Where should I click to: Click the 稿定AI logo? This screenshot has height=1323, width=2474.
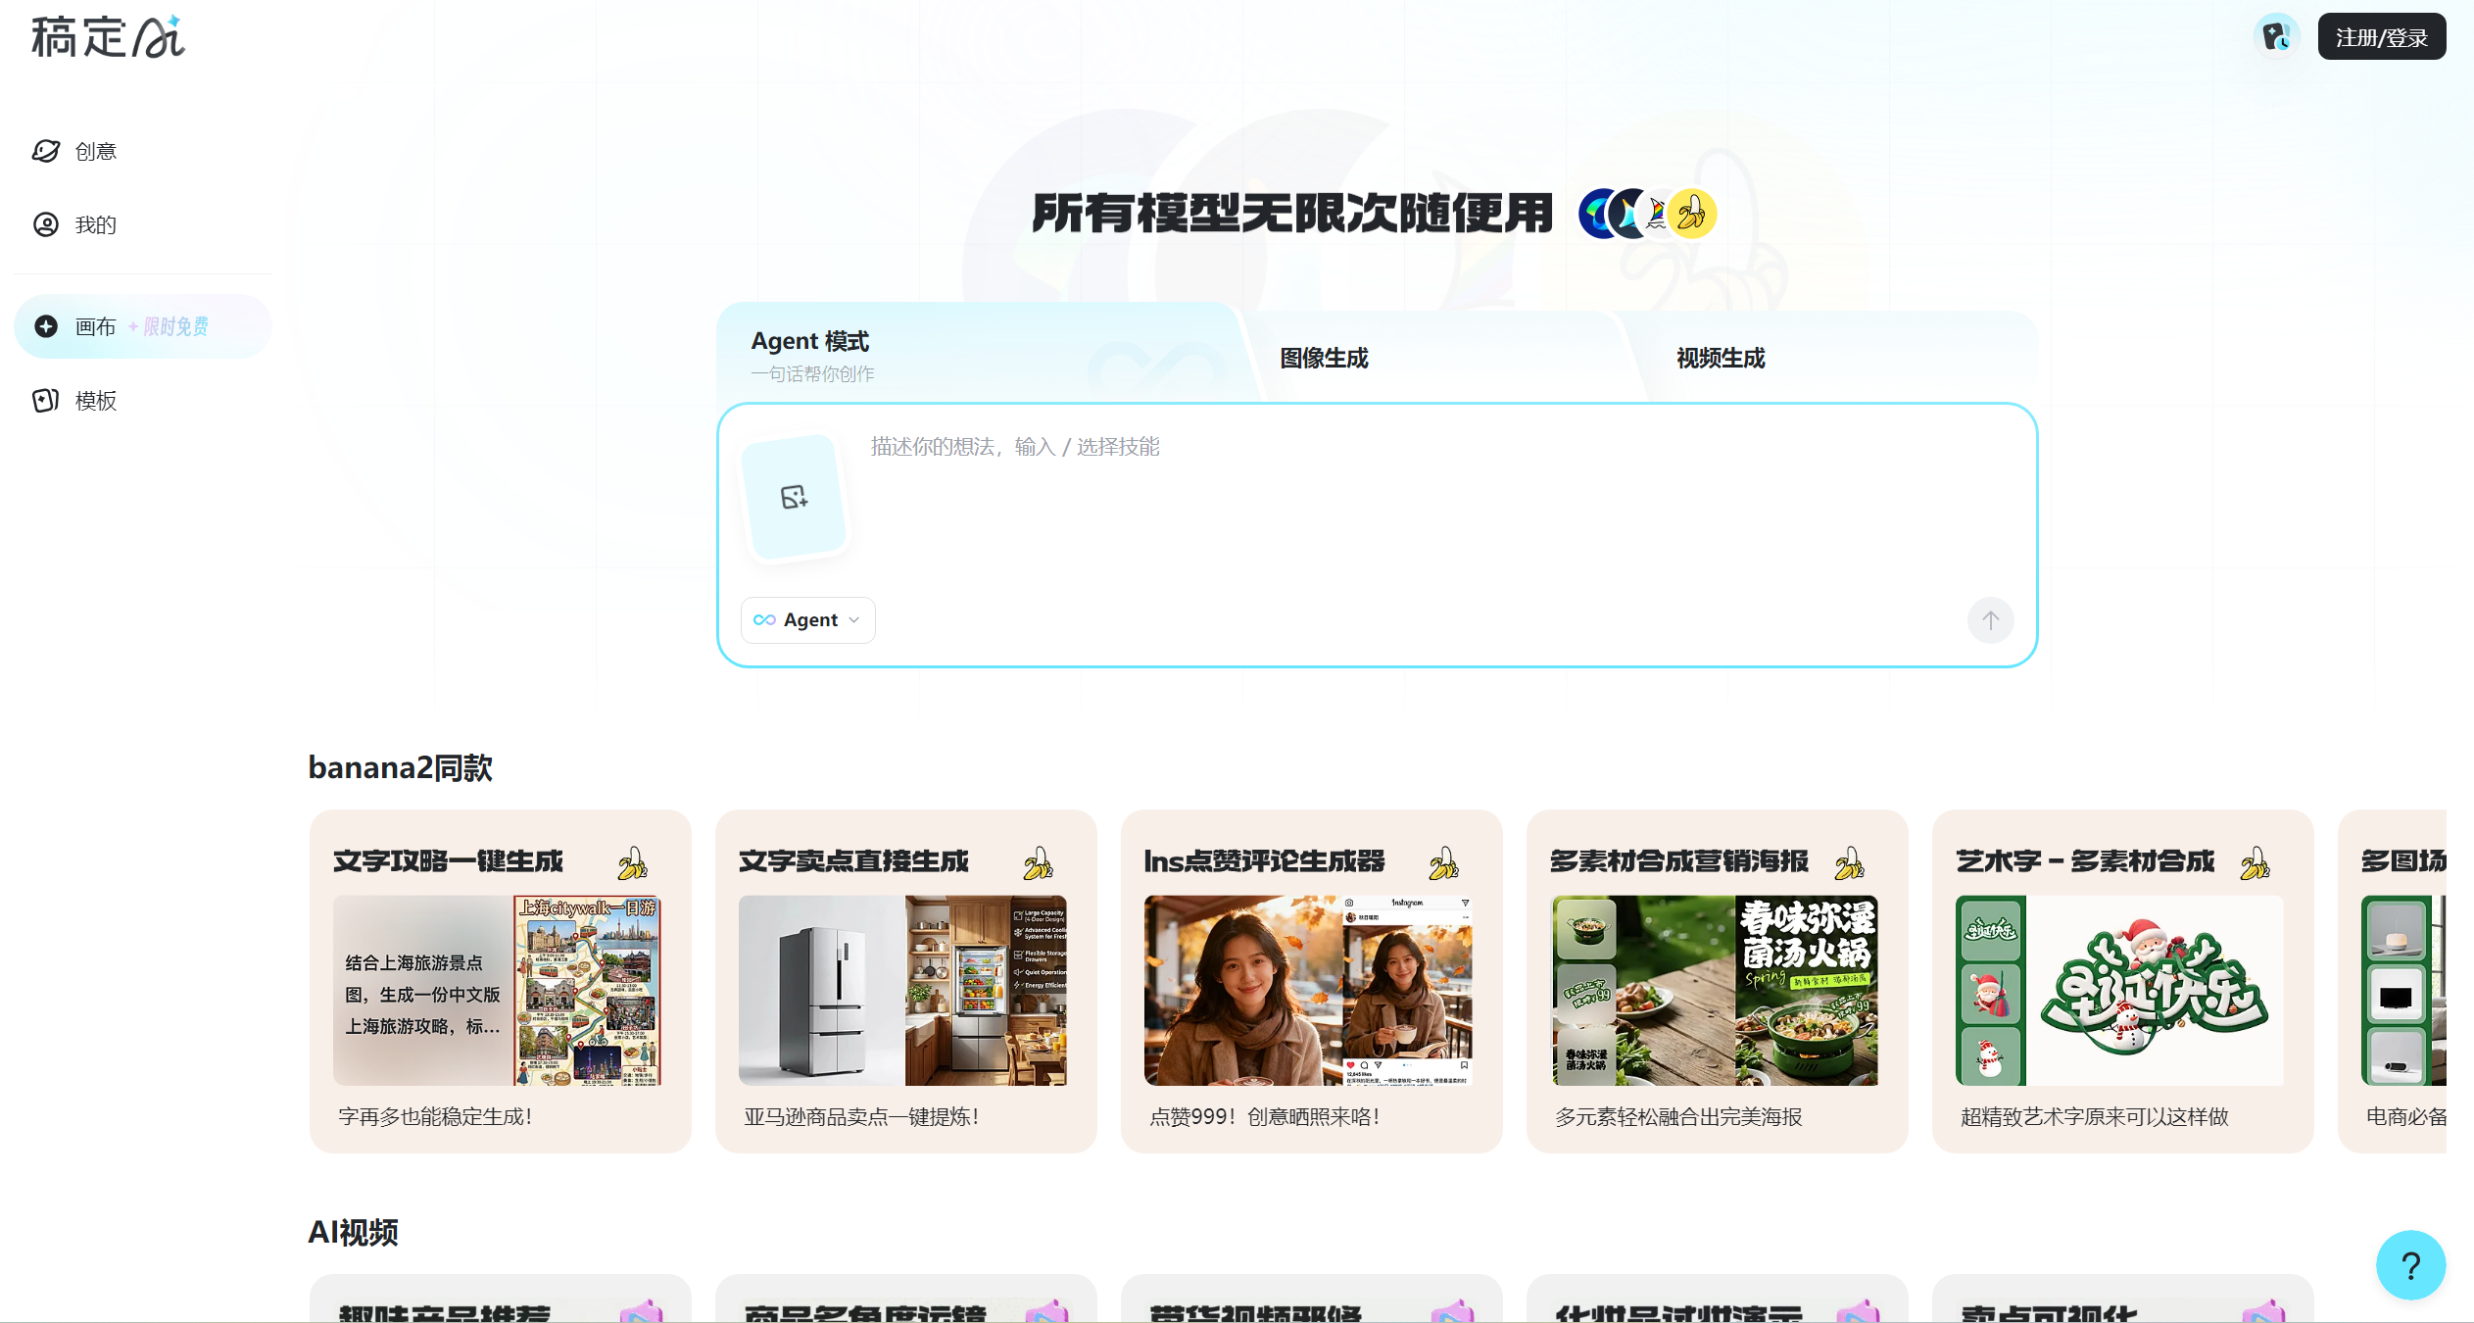click(108, 37)
